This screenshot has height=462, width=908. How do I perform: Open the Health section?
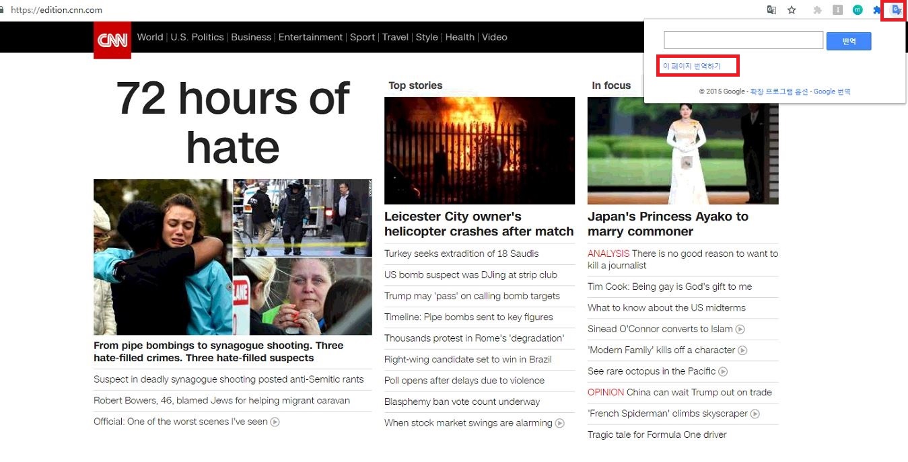pos(460,37)
